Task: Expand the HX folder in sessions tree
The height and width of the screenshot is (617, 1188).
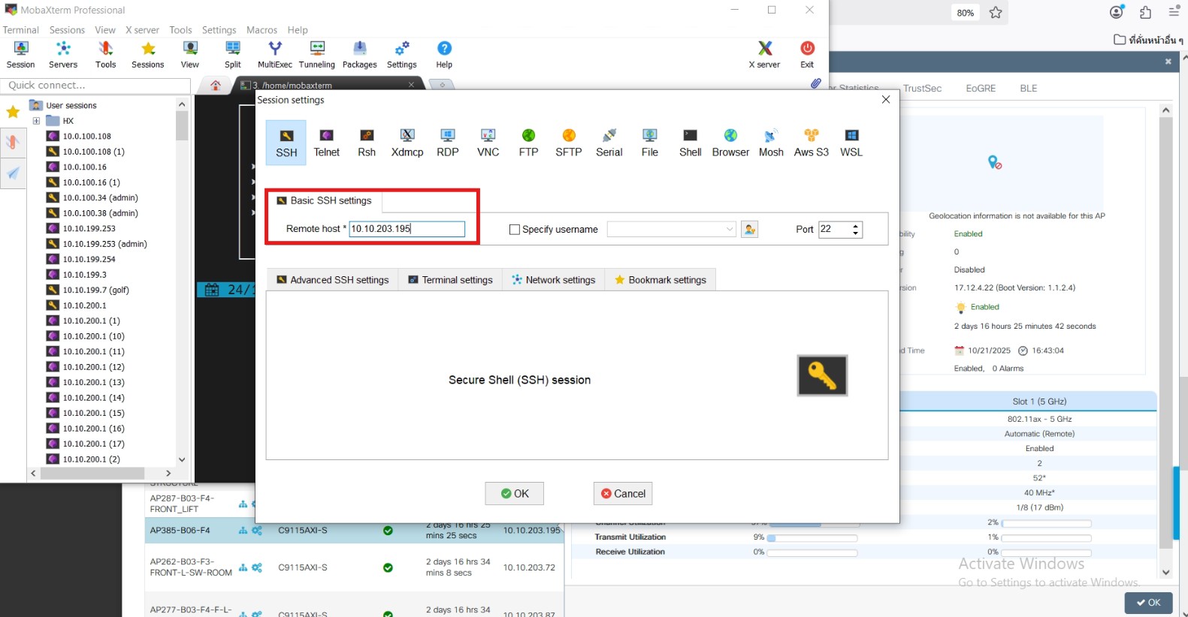Action: tap(36, 121)
